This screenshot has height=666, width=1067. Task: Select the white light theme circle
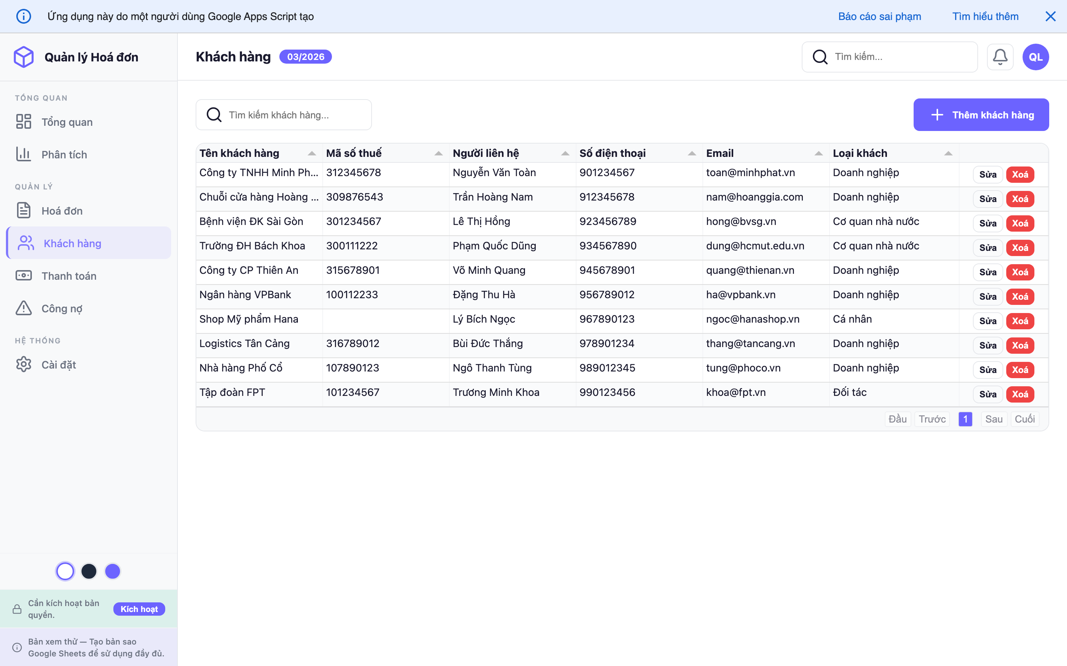65,571
